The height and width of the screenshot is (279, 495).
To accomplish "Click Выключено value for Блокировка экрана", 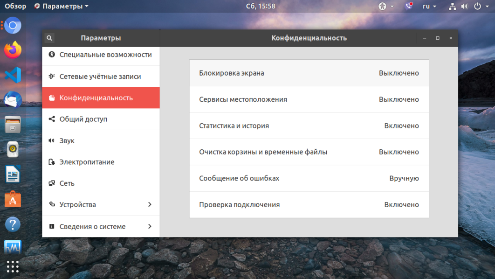I will 399,73.
